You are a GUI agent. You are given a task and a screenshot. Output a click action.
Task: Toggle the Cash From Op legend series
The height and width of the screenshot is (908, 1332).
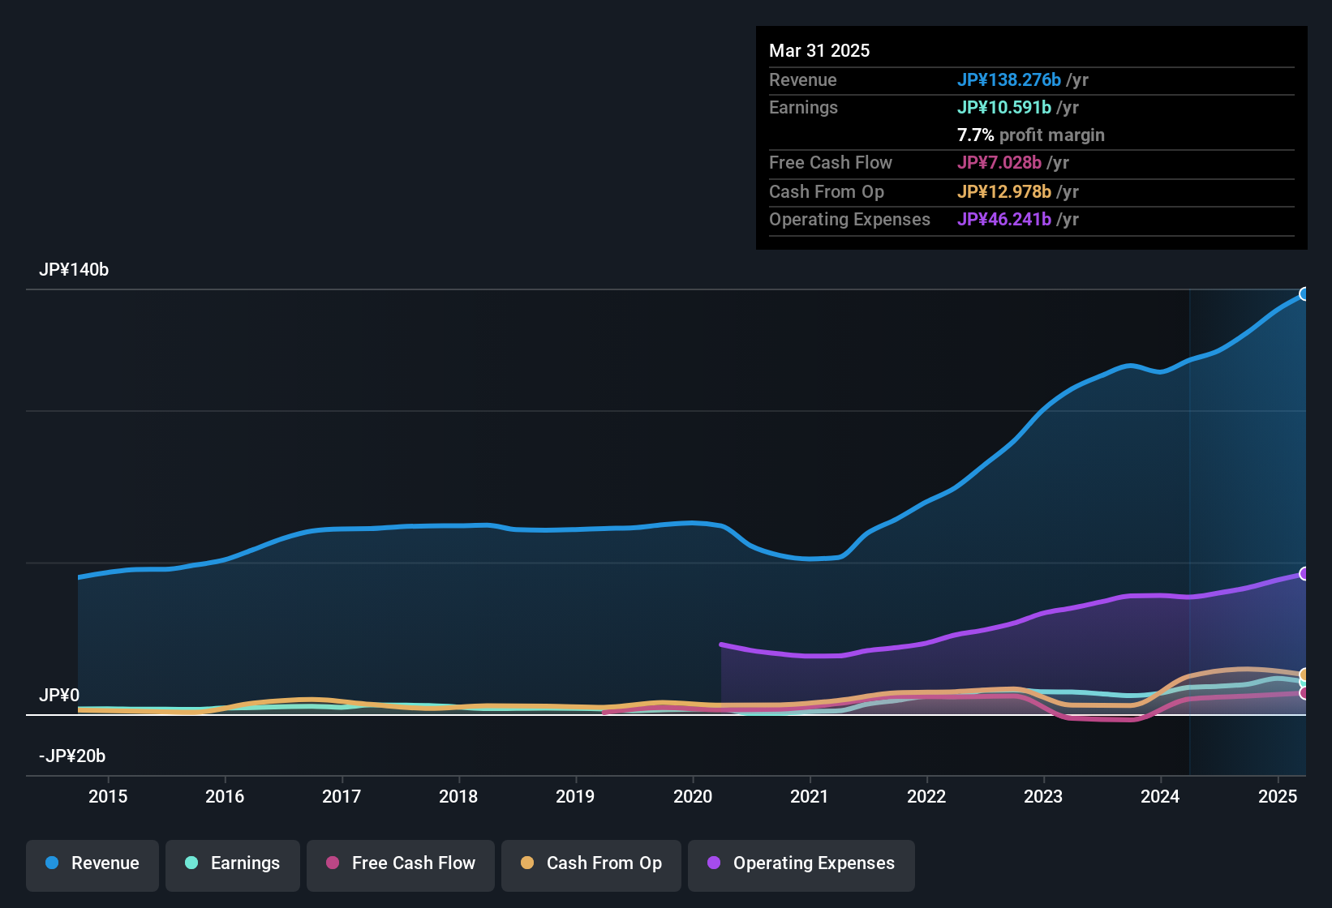click(x=591, y=863)
